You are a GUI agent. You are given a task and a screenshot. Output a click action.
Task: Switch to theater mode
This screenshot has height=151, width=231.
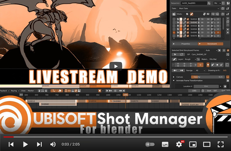pyautogui.click(x=207, y=145)
